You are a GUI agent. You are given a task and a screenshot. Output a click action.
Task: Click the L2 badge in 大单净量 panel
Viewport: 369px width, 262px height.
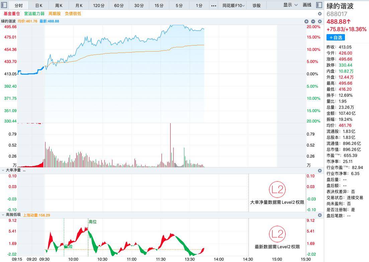277,189
